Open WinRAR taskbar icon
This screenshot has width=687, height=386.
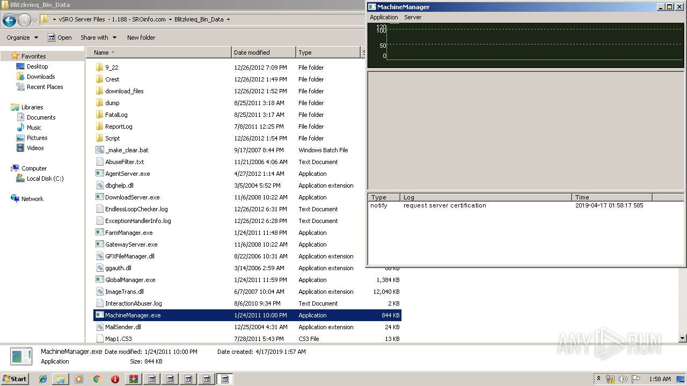(134, 379)
